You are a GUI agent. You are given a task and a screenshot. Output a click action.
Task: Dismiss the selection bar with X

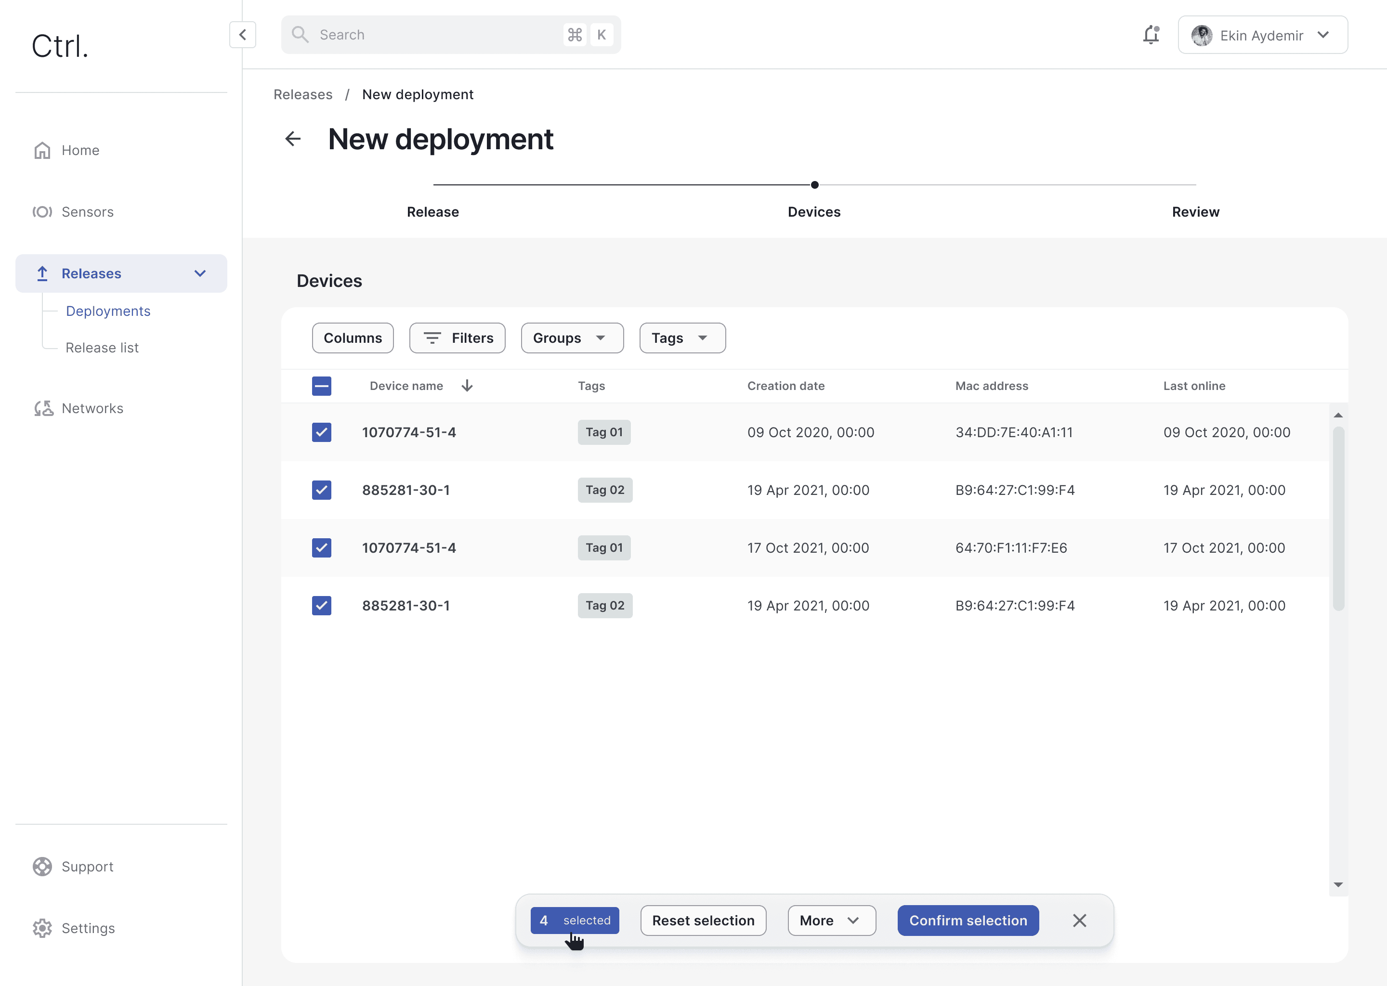1079,921
